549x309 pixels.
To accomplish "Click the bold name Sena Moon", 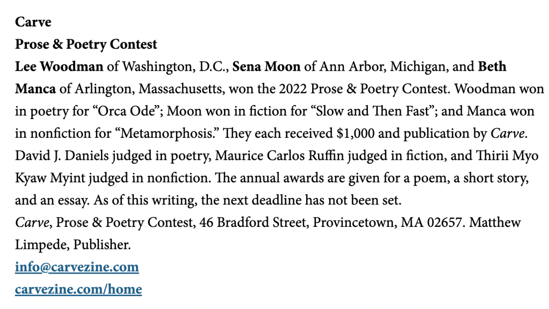I will 266,67.
